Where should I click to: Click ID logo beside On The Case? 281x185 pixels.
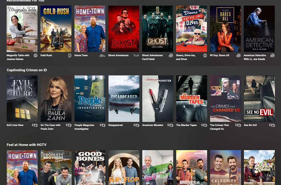pos(69,125)
